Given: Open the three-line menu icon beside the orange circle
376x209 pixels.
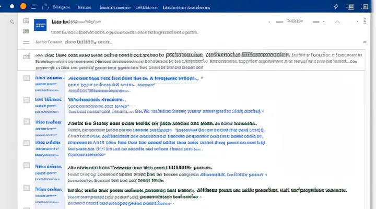Looking at the screenshot, I should click(x=33, y=7).
